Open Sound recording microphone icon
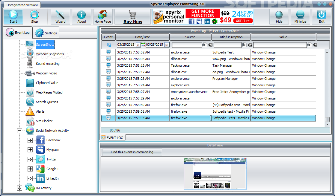The height and width of the screenshot is (196, 335). (x=30, y=63)
